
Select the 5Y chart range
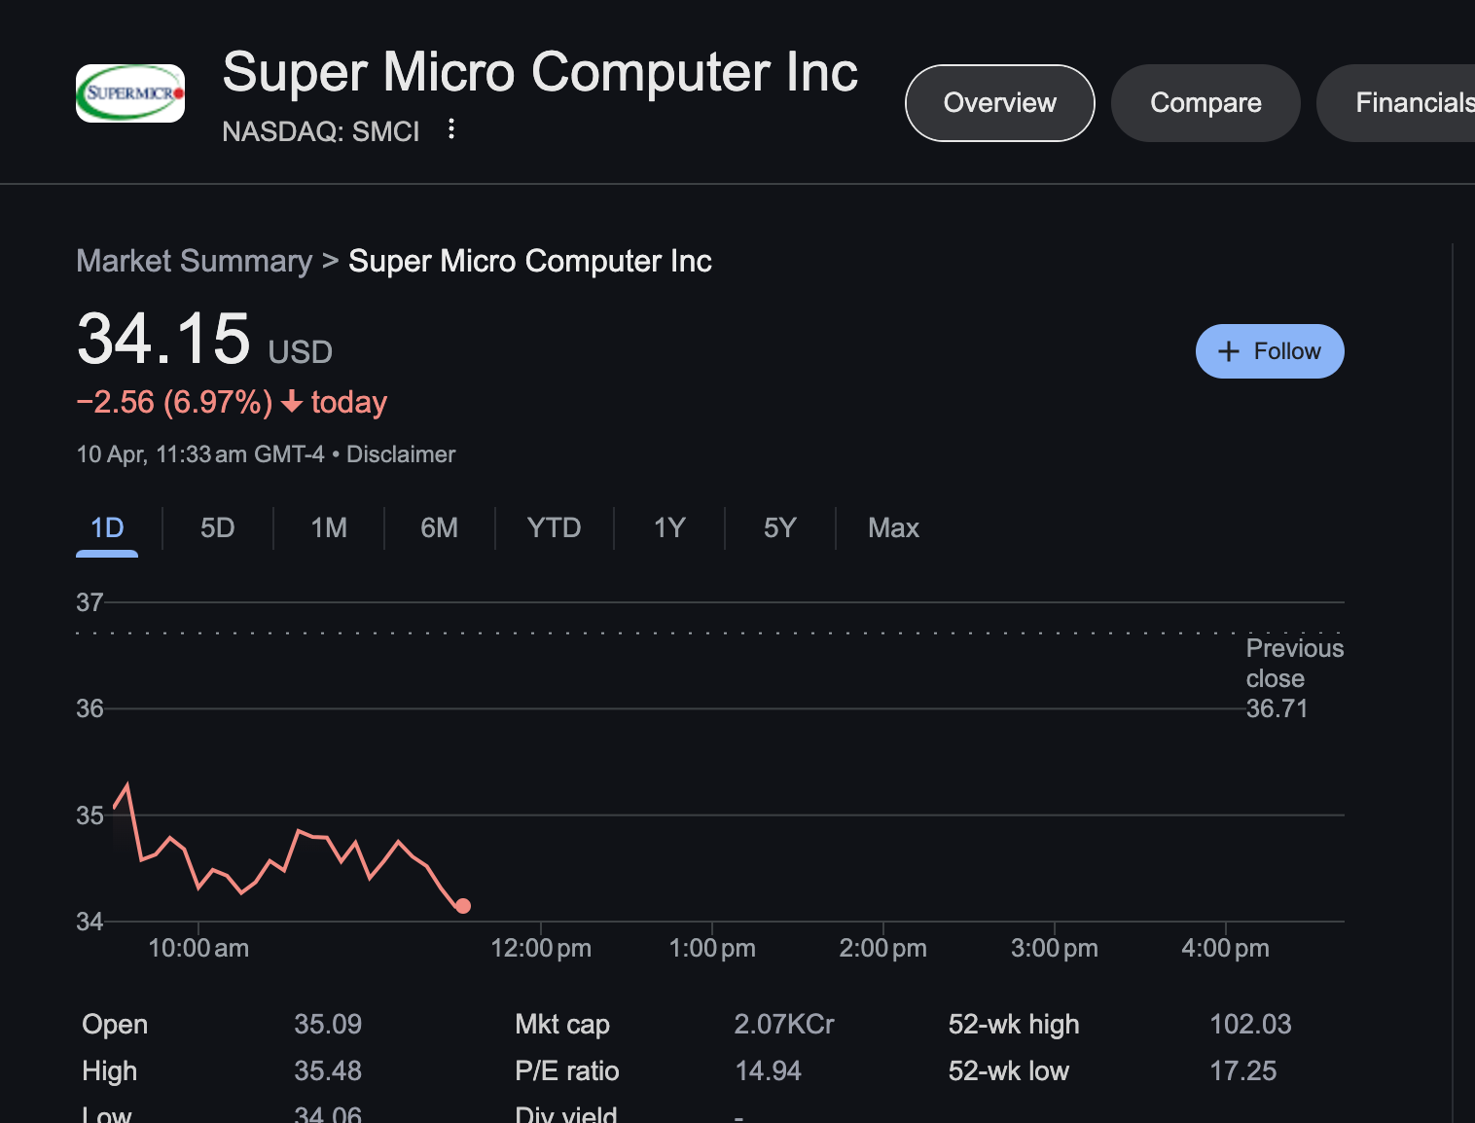[x=780, y=528]
